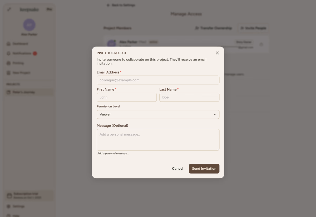Click the Printing icon in sidebar
The height and width of the screenshot is (217, 316).
tap(8, 63)
